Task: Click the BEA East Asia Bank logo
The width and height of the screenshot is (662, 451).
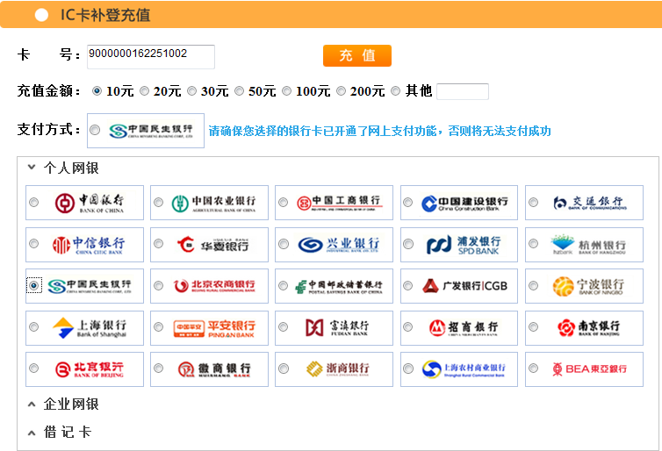Action: [589, 369]
